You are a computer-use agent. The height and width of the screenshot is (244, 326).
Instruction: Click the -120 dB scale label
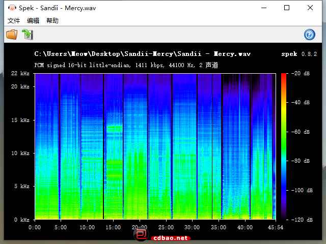[302, 220]
